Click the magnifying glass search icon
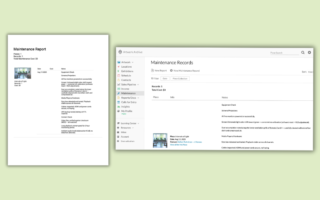 [303, 52]
